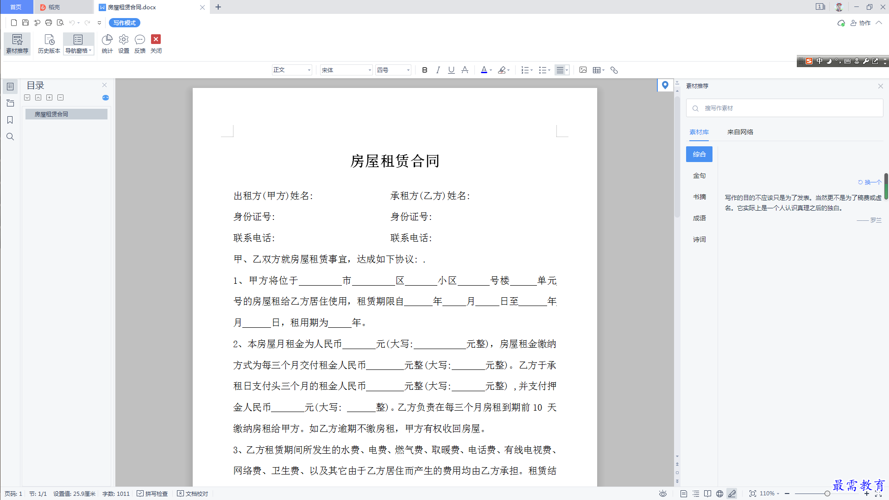Open the 历史版本 history versions tool
Image resolution: width=889 pixels, height=500 pixels.
click(x=49, y=44)
